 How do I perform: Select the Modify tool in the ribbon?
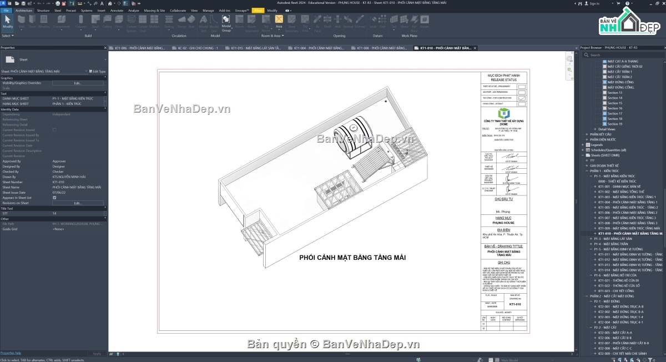coord(7,22)
